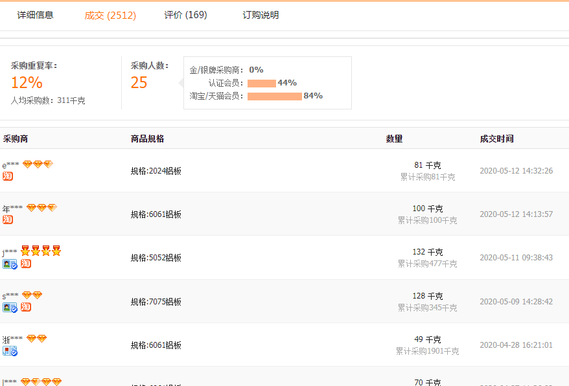The width and height of the screenshot is (569, 386).
Task: Click the verified member icon under j***
Action: point(10,264)
